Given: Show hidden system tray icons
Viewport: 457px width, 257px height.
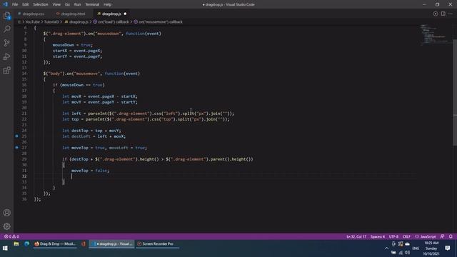Looking at the screenshot, I should pyautogui.click(x=386, y=248).
